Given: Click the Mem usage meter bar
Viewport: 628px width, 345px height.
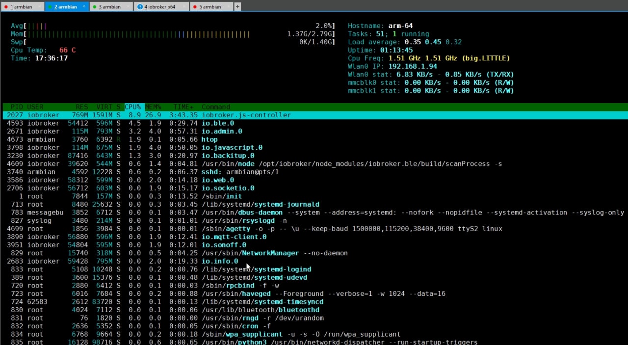Looking at the screenshot, I should tap(173, 34).
